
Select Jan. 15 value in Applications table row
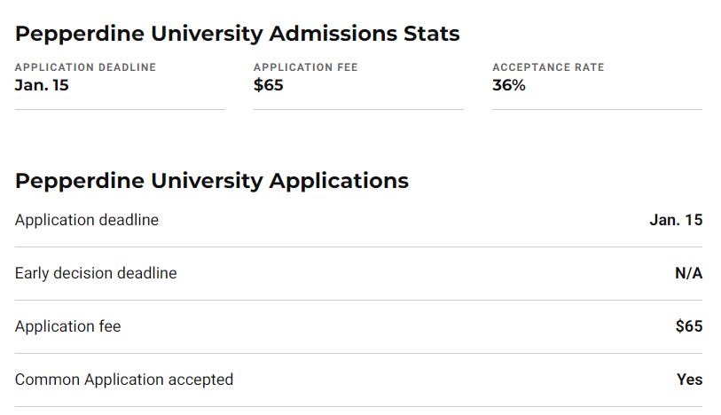[676, 220]
